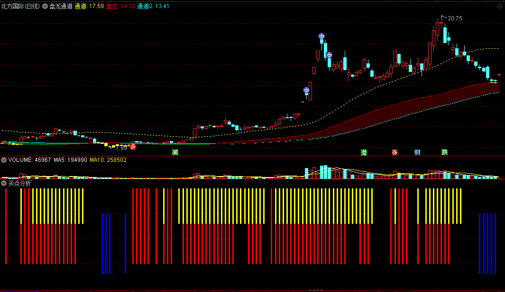This screenshot has width=505, height=292.
Task: Click the 买点分析 indicator label
Action: click(x=19, y=183)
